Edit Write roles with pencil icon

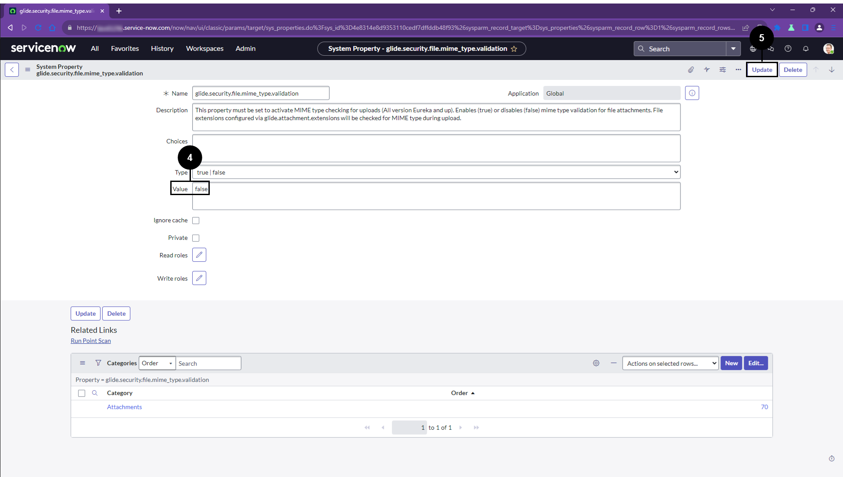pyautogui.click(x=199, y=278)
